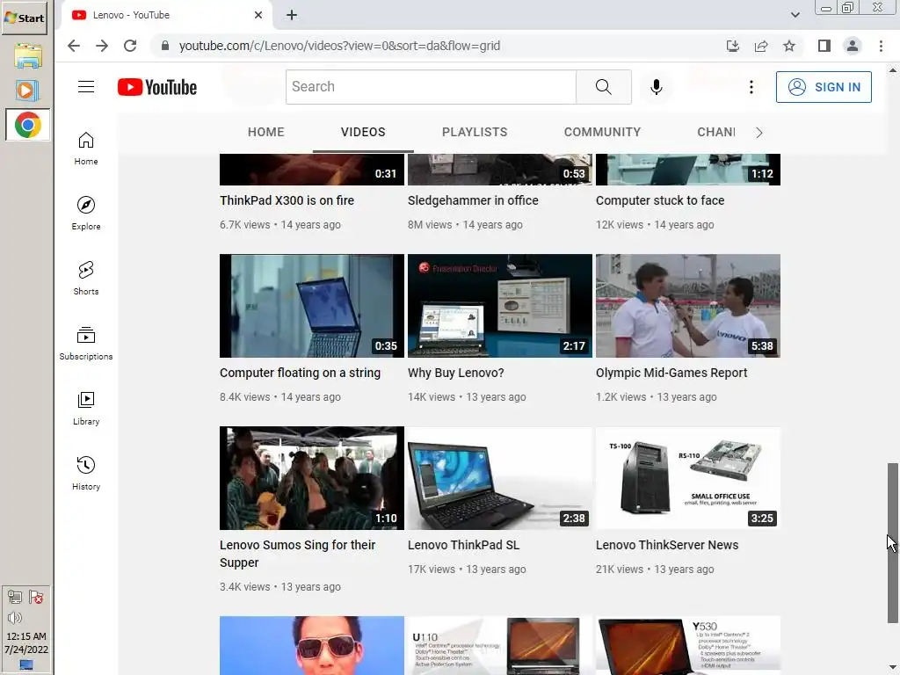Reload the current page

130,46
